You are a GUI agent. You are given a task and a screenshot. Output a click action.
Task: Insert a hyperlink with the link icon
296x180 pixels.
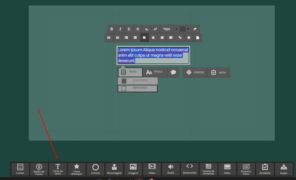[x=180, y=38]
